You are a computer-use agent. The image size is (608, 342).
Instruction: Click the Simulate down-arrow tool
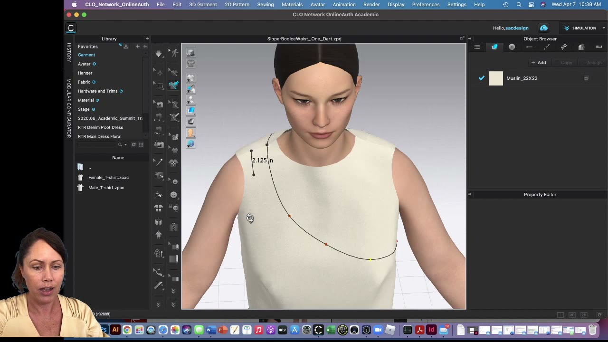pos(159,53)
